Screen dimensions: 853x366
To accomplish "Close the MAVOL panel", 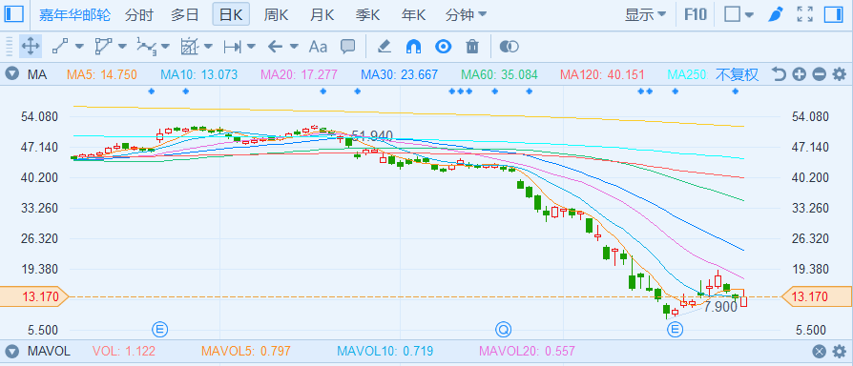I will (820, 352).
